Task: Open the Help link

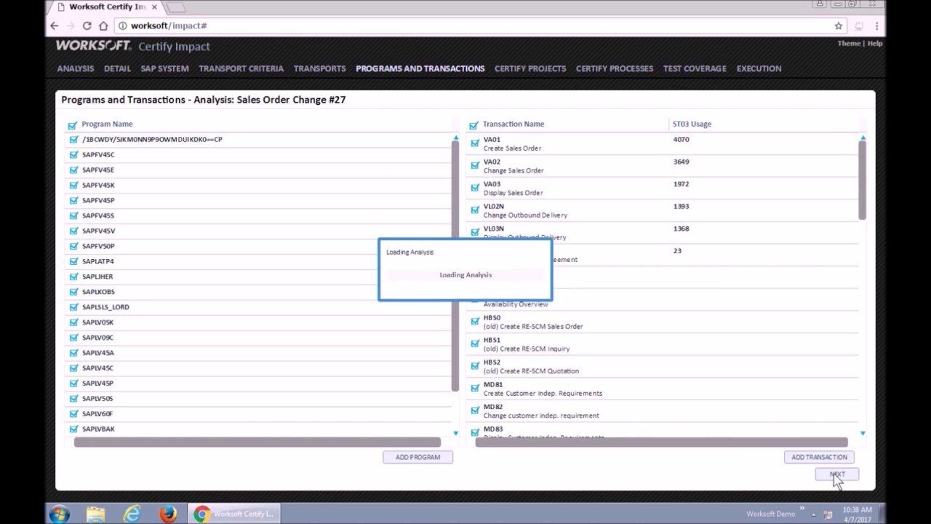Action: pos(875,44)
